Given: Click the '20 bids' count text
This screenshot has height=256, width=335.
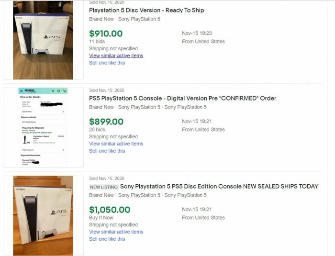Looking at the screenshot, I should click(x=97, y=130).
